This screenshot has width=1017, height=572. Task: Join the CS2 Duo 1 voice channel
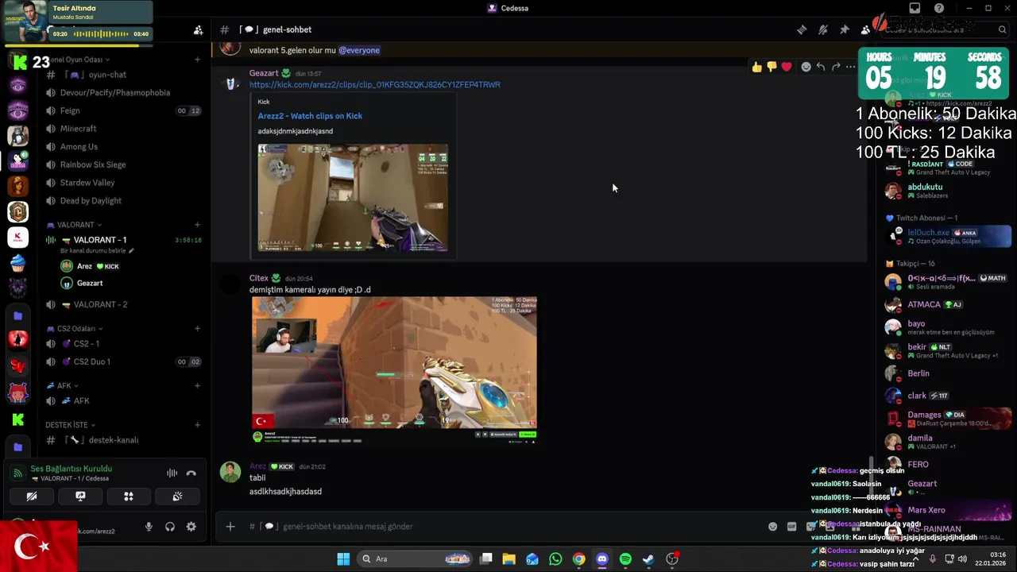coord(123,361)
